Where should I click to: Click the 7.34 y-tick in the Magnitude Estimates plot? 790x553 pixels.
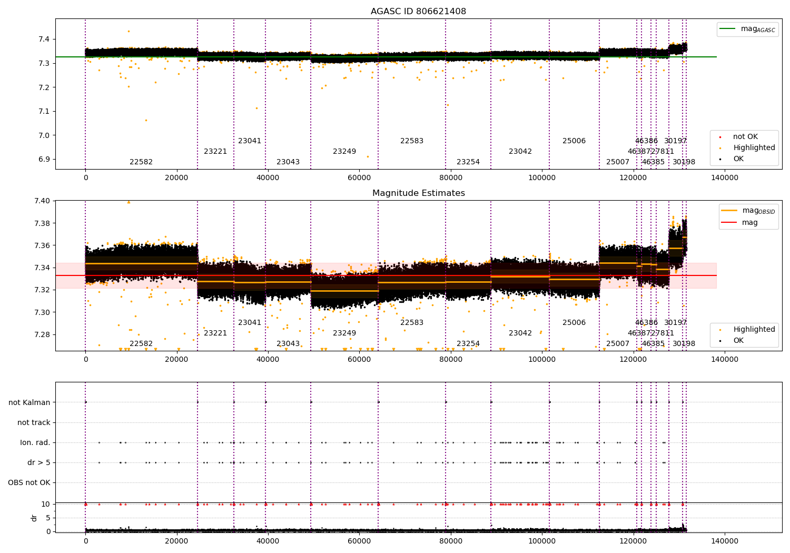coord(42,268)
